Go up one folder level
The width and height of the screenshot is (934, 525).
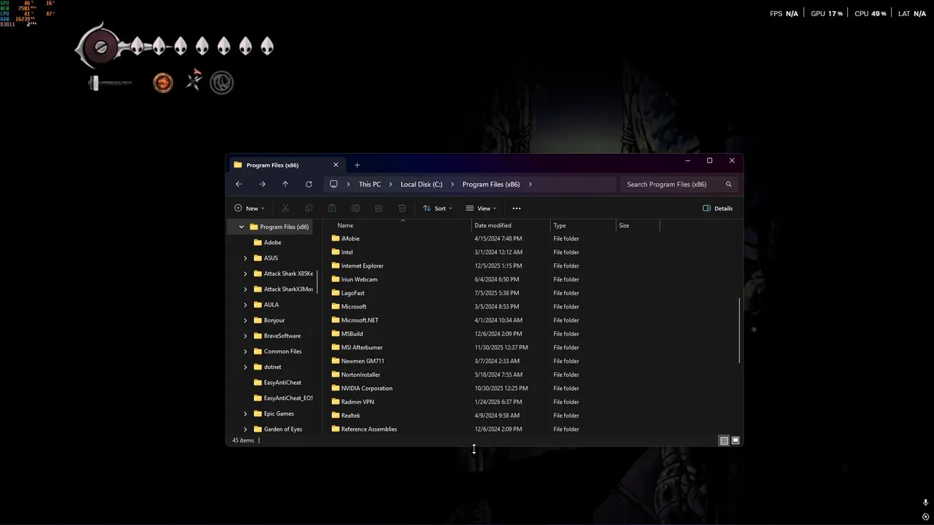point(285,184)
